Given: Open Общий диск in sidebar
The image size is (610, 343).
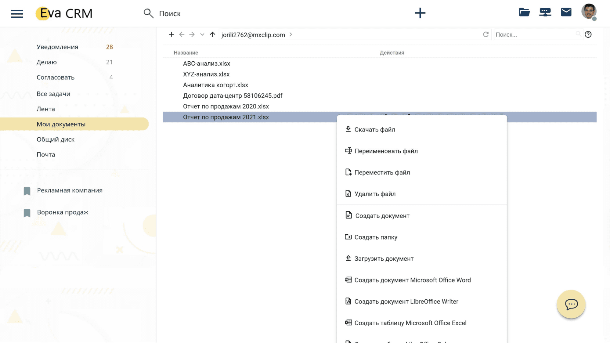Looking at the screenshot, I should 56,139.
